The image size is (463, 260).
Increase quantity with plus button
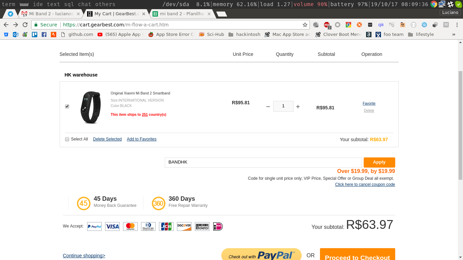[x=298, y=107]
